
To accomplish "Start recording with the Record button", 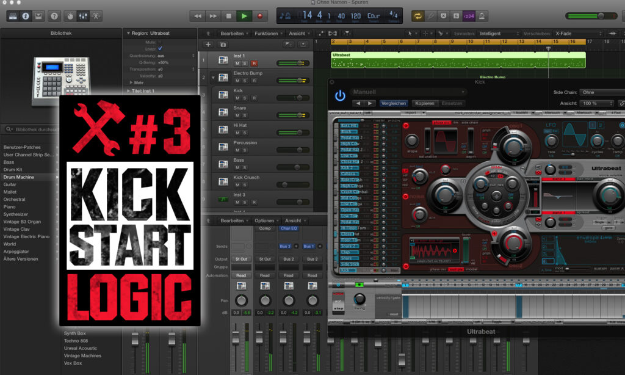I will coord(260,16).
